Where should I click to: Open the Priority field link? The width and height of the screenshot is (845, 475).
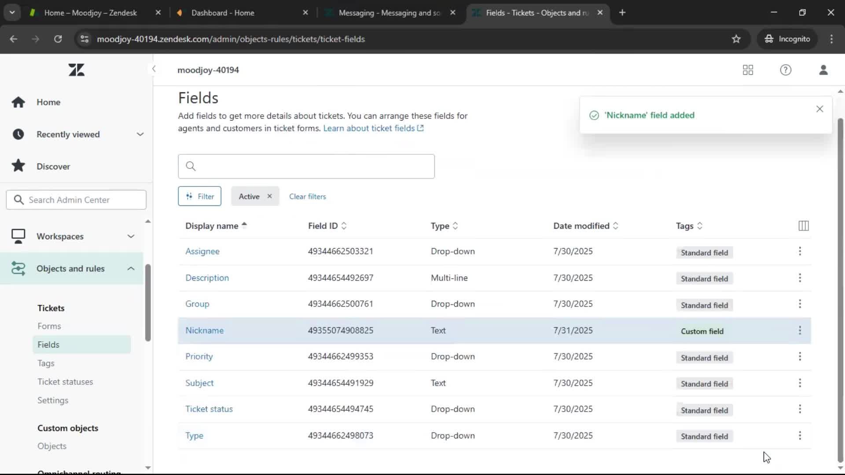coord(199,357)
